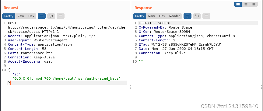263x111 pixels.
Task: Switch Request view to Hex tab
Action: 31,16
